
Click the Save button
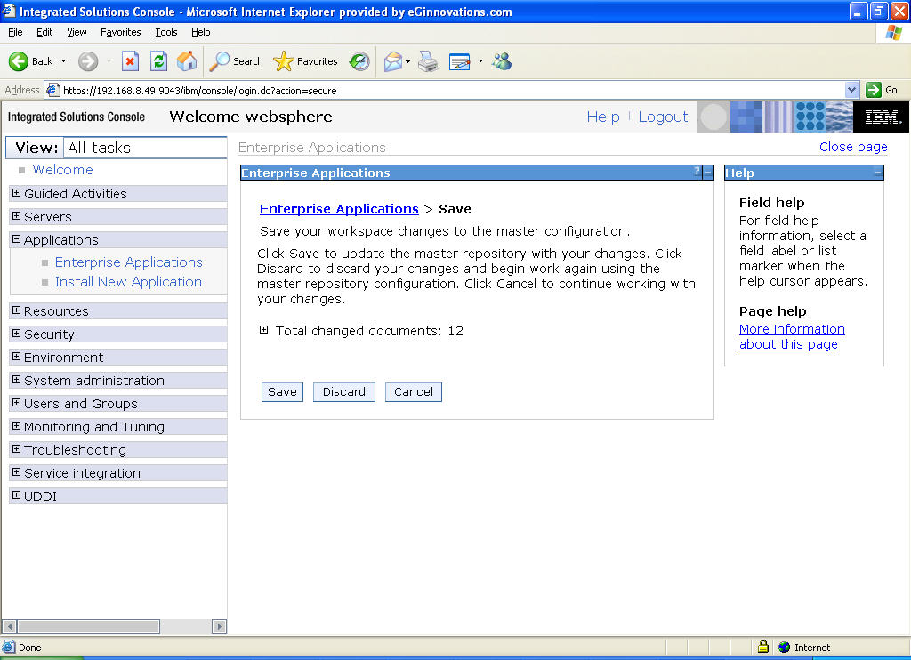tap(282, 392)
